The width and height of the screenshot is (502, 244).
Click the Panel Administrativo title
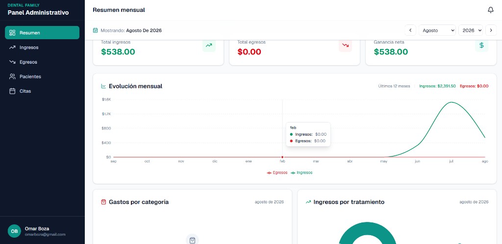point(38,13)
